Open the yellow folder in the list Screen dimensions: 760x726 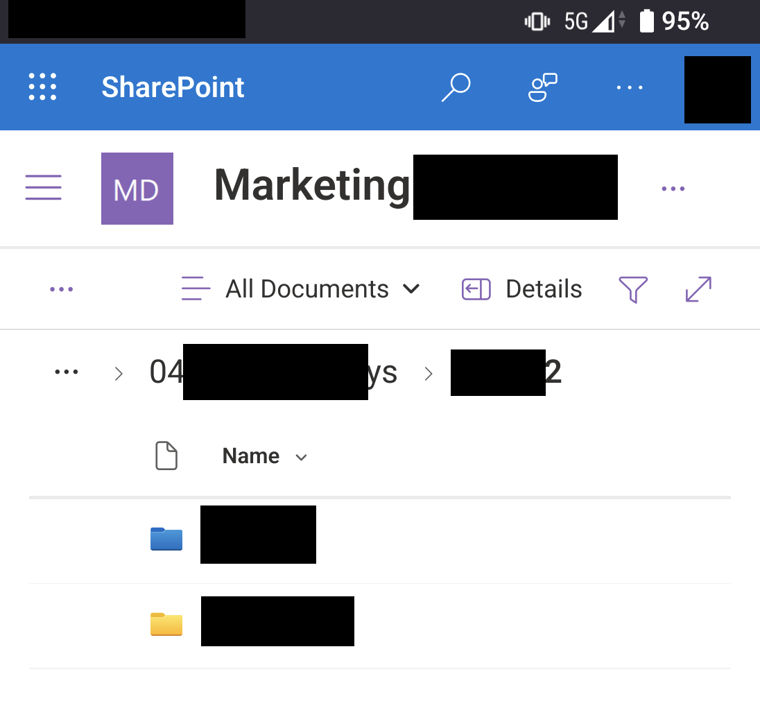[x=166, y=624]
